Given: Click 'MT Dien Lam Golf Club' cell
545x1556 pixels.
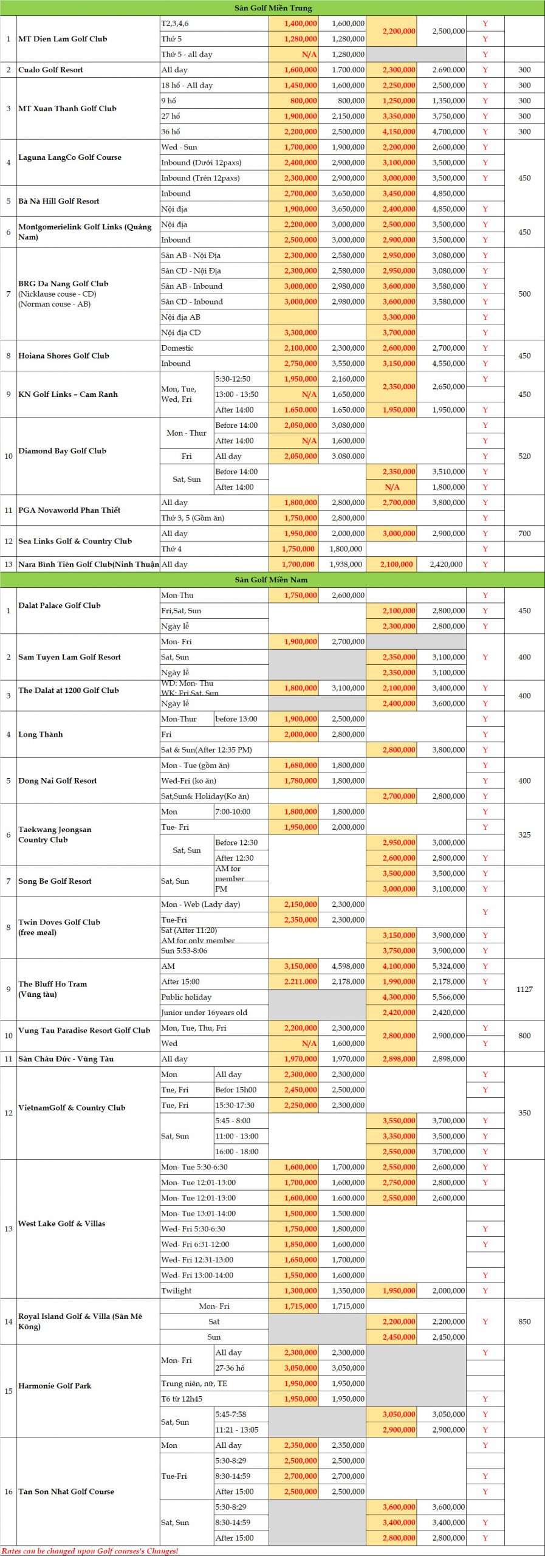Looking at the screenshot, I should 88,39.
